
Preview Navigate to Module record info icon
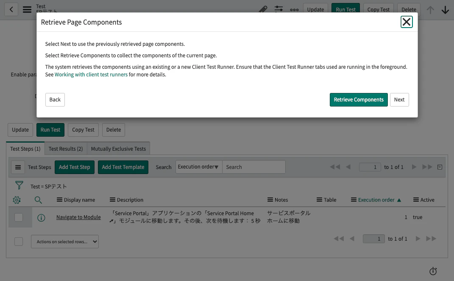(41, 217)
